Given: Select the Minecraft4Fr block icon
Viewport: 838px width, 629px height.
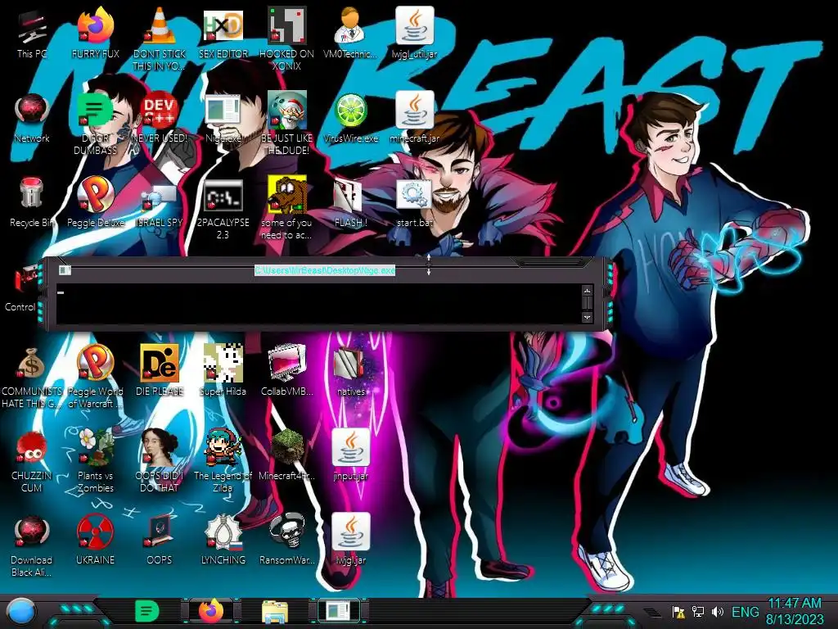Looking at the screenshot, I should pos(287,455).
